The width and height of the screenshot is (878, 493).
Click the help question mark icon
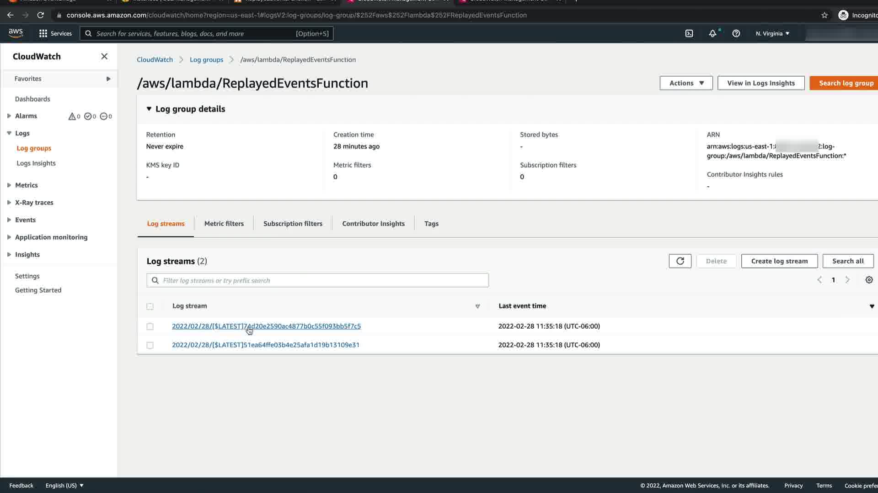pyautogui.click(x=736, y=33)
